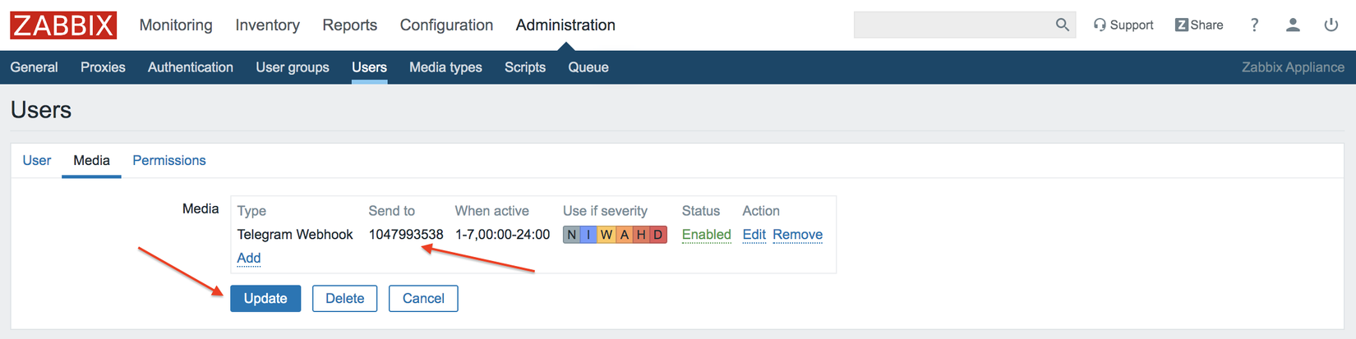
Task: Click the power sign-out icon
Action: click(1331, 25)
